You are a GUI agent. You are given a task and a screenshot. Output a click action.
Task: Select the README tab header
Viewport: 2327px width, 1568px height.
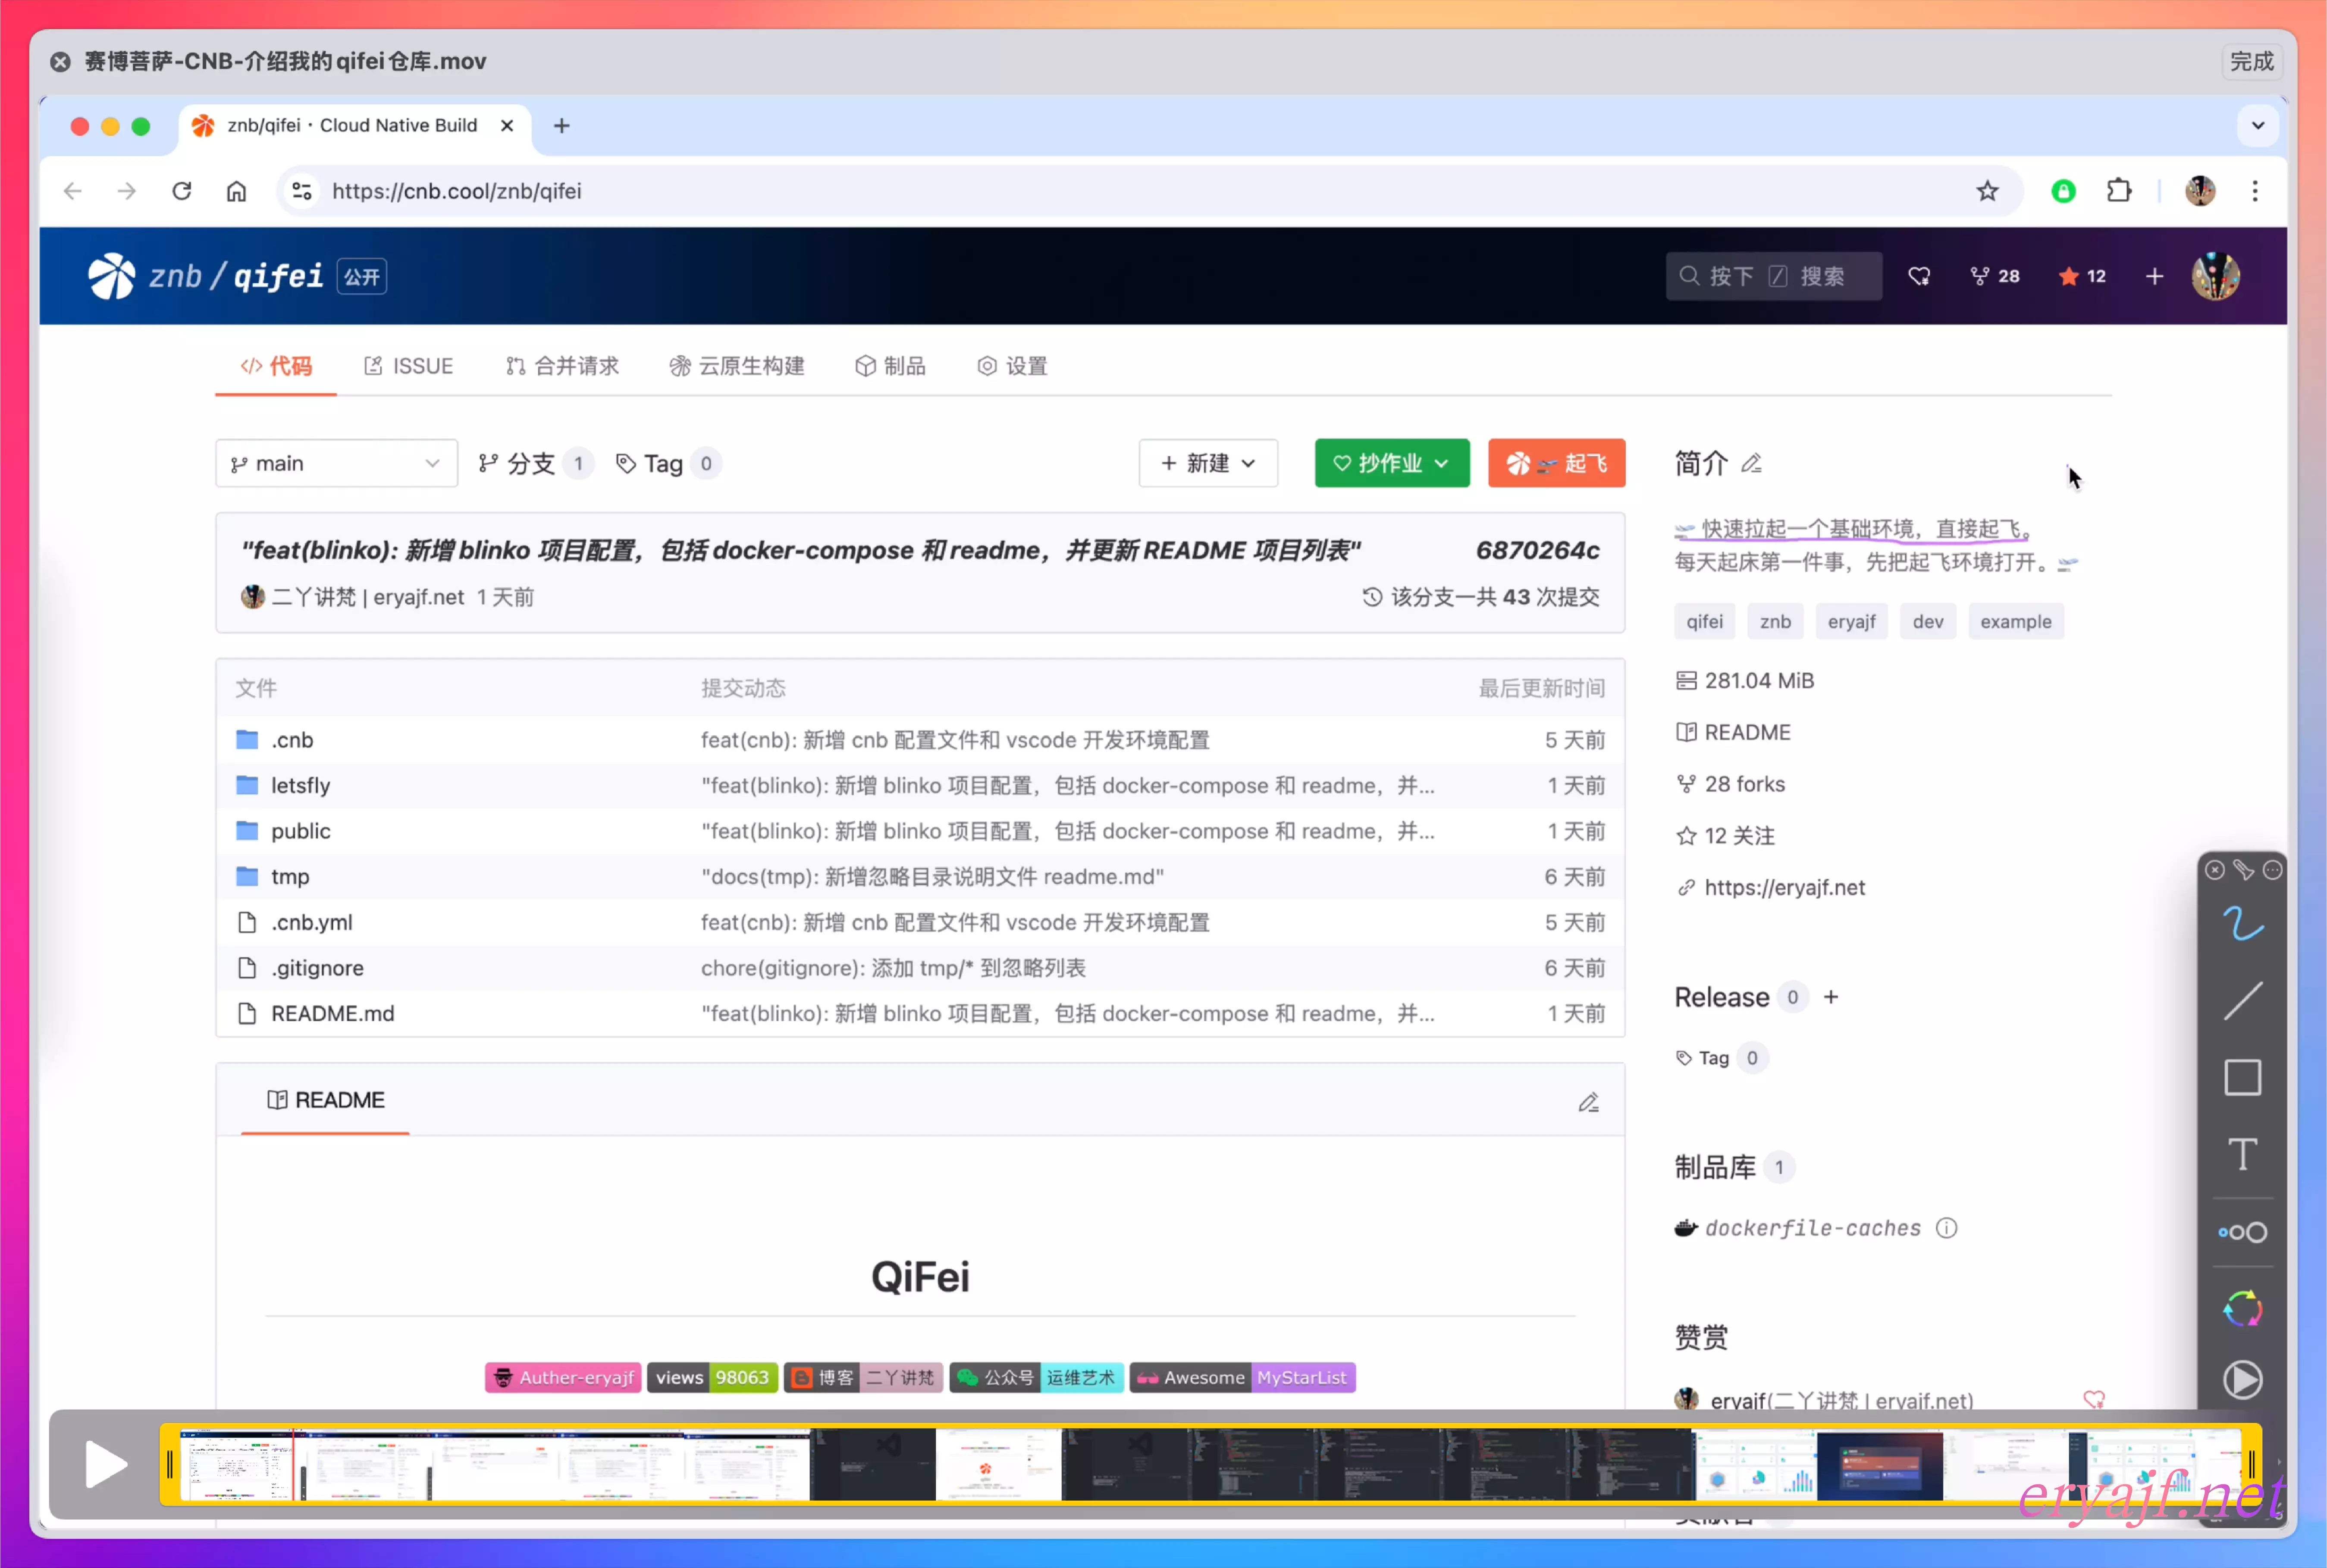click(x=325, y=1100)
